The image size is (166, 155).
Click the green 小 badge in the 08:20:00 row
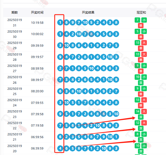[144, 88]
